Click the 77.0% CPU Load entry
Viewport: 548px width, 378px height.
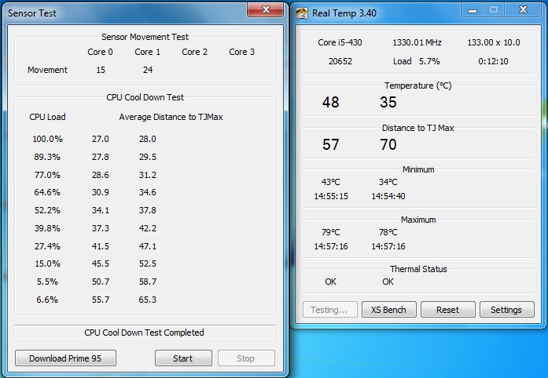pyautogui.click(x=47, y=175)
